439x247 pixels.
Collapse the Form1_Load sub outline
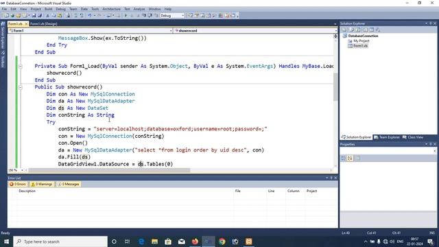coord(21,67)
